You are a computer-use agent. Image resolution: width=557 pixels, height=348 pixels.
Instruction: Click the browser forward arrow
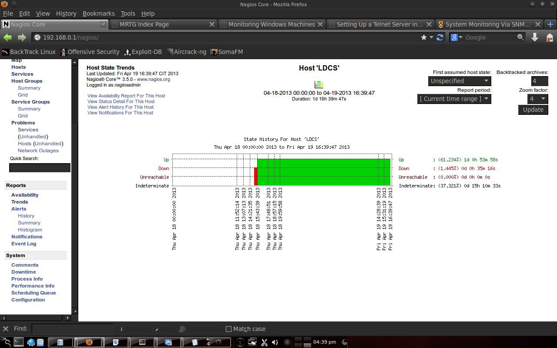tap(22, 37)
